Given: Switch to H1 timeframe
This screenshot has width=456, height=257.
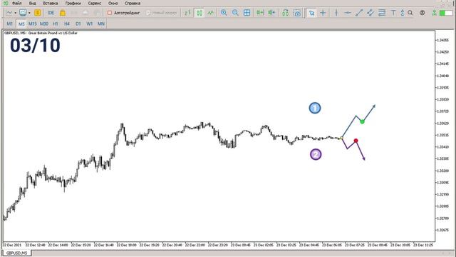Looking at the screenshot, I should click(x=56, y=24).
